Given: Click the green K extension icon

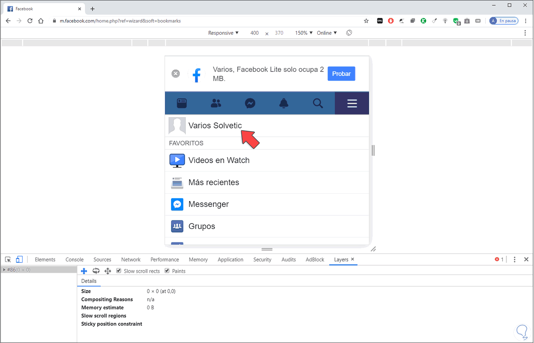Looking at the screenshot, I should pos(424,21).
